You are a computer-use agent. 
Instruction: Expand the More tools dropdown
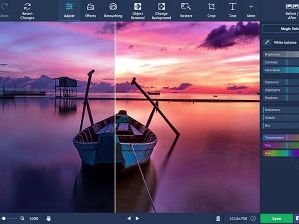point(251,10)
